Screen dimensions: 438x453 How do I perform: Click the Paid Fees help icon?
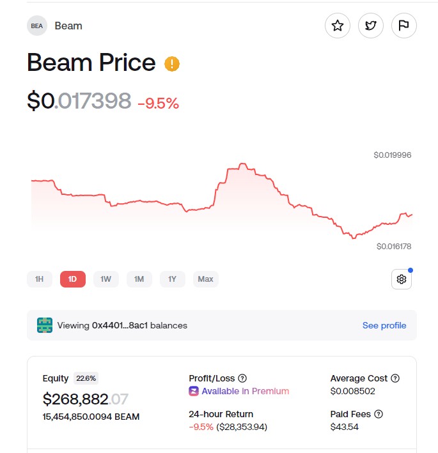coord(379,414)
